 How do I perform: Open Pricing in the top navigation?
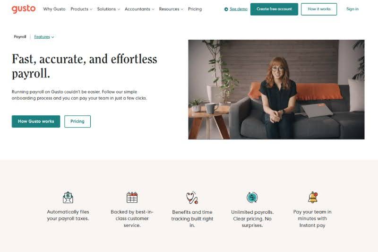195,9
